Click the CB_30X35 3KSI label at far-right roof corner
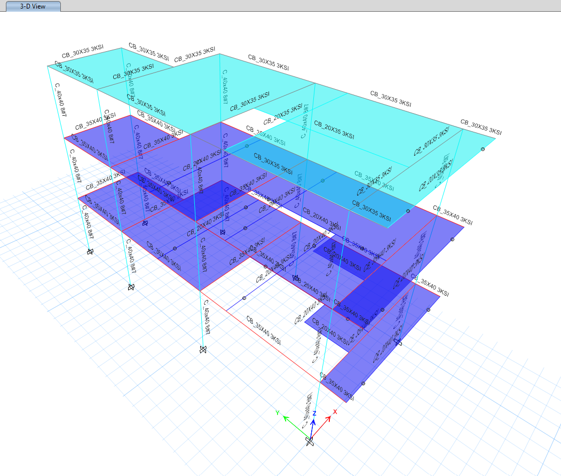 [481, 127]
